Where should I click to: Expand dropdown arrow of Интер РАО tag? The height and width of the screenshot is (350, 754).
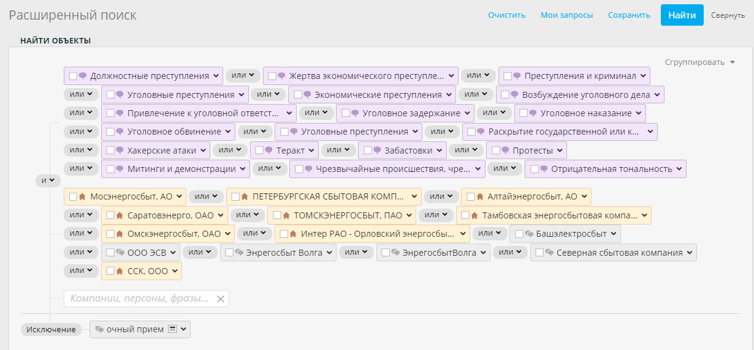click(x=463, y=234)
